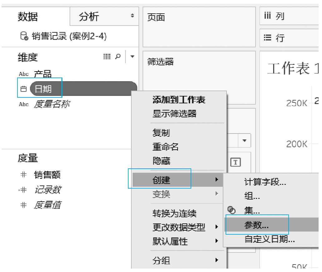Select 计算字段... in the submenu
322x272 pixels.
tap(265, 182)
